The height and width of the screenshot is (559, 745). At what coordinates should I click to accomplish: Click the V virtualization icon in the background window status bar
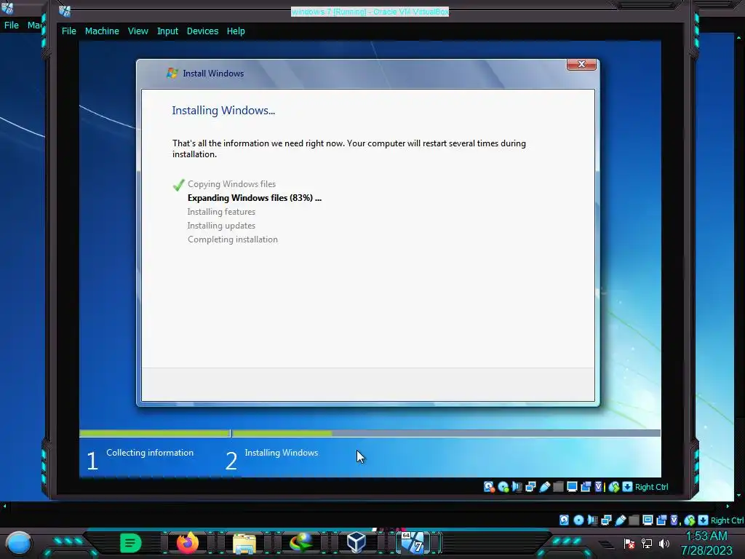674,520
